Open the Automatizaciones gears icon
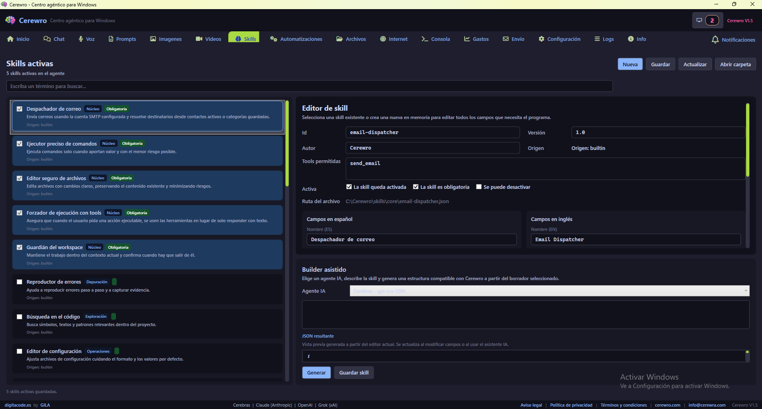The height and width of the screenshot is (409, 762). [274, 39]
